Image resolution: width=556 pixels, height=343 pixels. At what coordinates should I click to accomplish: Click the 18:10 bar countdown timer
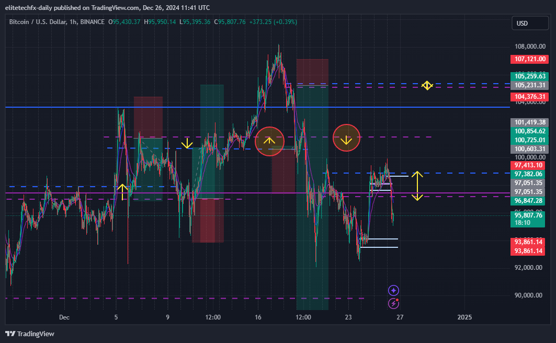(x=523, y=223)
